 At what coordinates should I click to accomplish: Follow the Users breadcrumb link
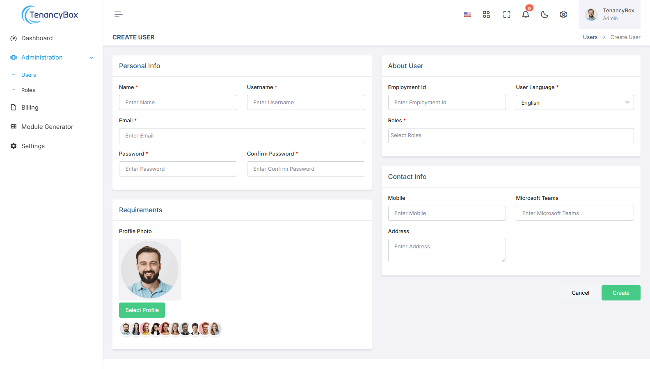click(590, 37)
